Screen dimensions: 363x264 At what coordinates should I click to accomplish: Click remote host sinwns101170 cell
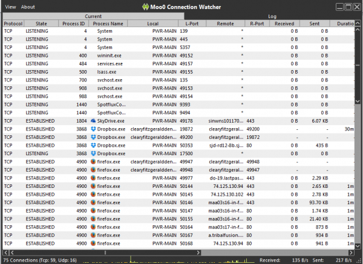pyautogui.click(x=226, y=121)
